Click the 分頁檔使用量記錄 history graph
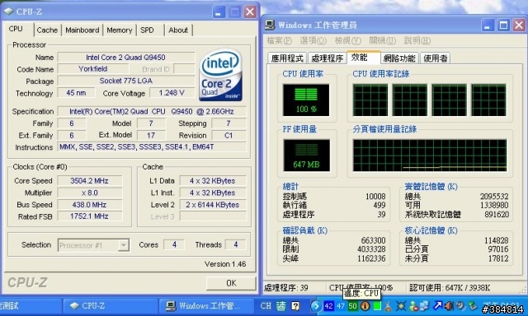Image resolution: width=528 pixels, height=316 pixels. pos(430,156)
